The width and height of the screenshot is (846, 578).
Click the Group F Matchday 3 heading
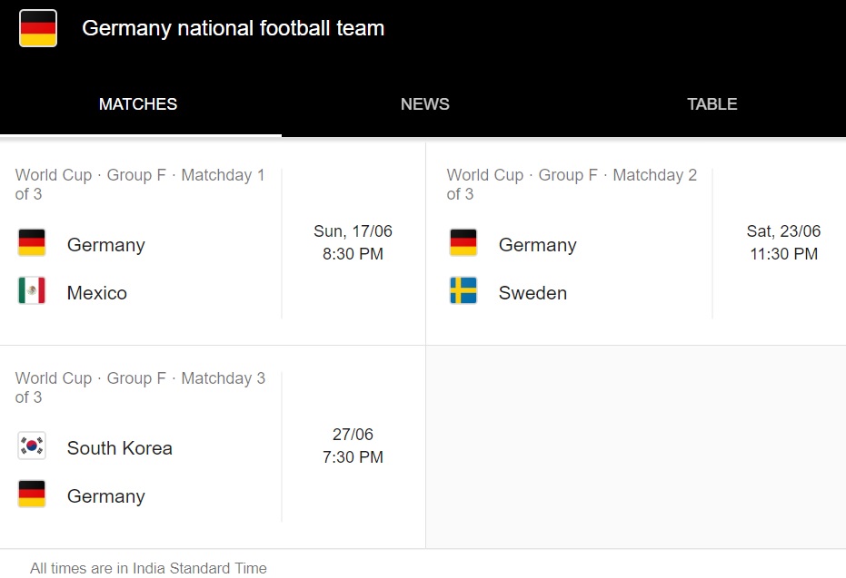[x=140, y=387]
